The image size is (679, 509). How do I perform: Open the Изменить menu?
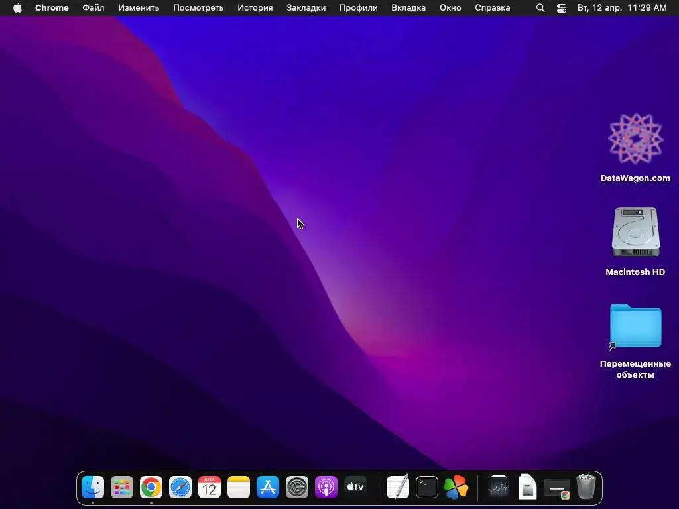(x=139, y=8)
